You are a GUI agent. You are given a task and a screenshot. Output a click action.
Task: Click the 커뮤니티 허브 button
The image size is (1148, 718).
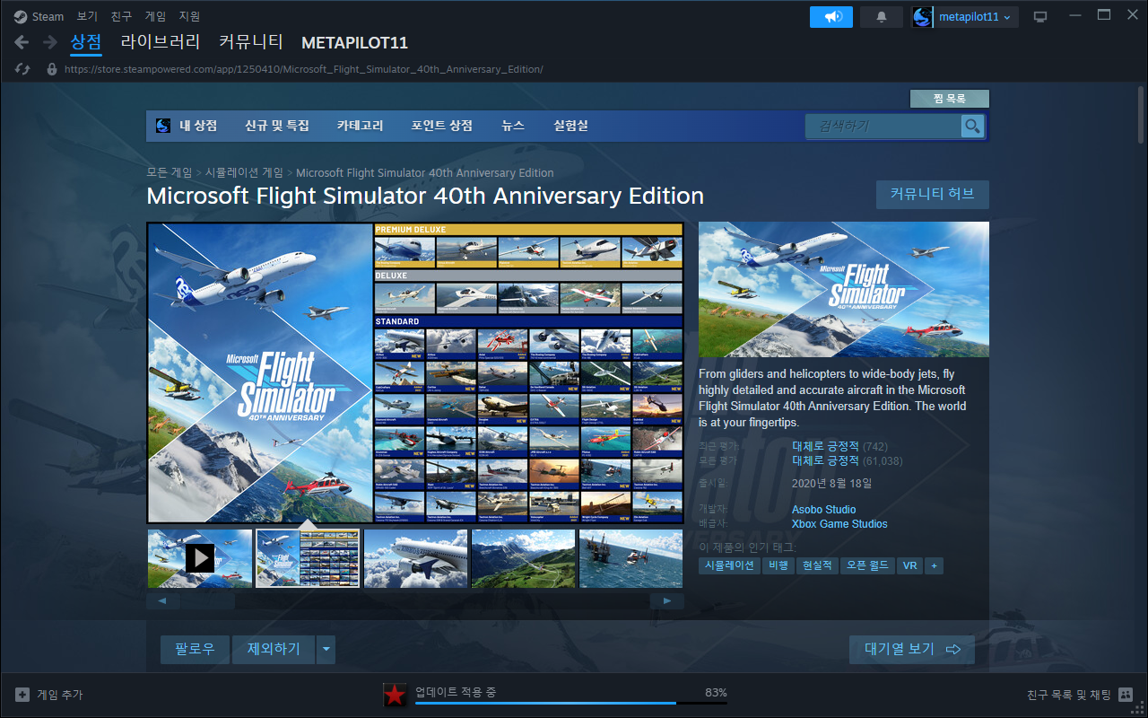pyautogui.click(x=932, y=194)
